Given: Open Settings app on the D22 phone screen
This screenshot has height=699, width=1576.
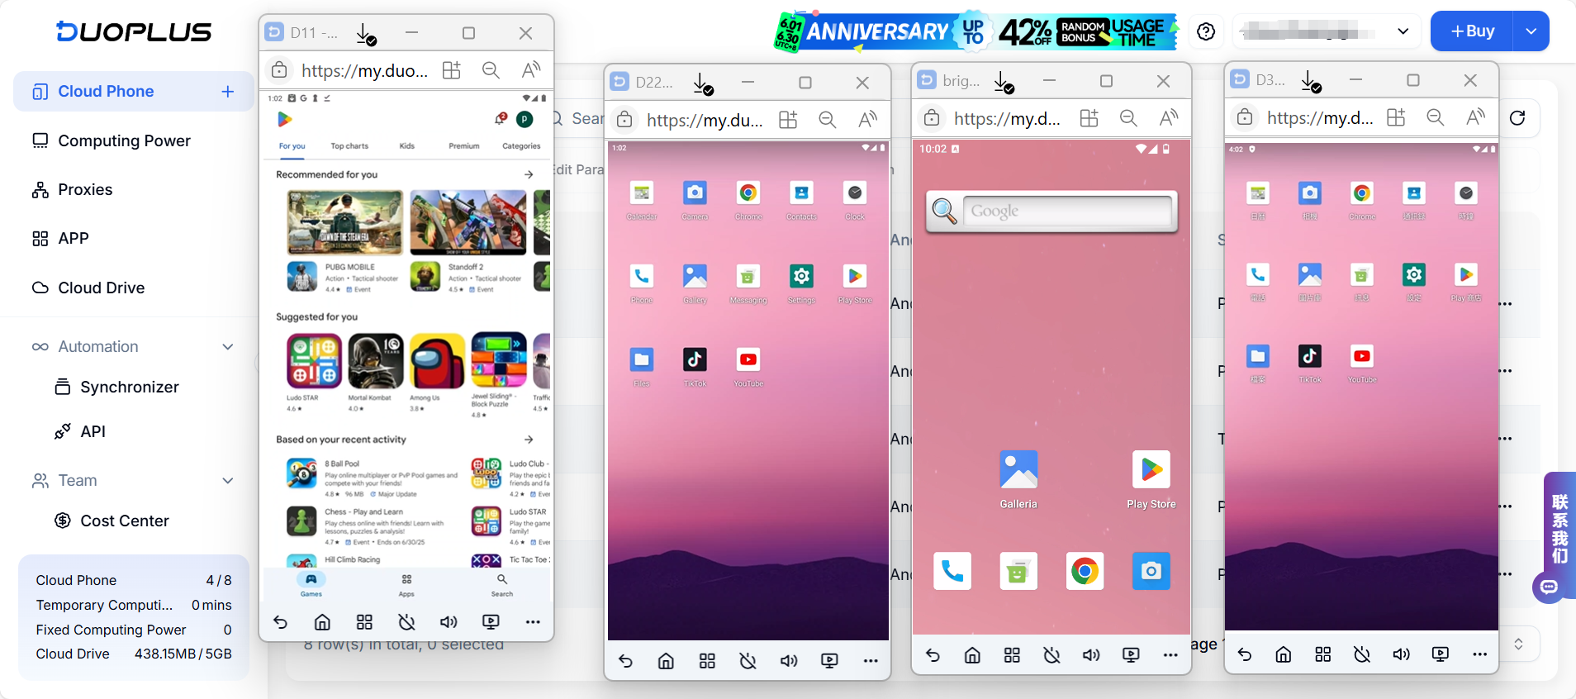Looking at the screenshot, I should (x=801, y=277).
